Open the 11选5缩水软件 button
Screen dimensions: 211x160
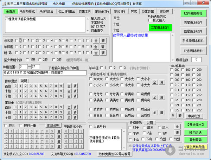coord(193,51)
